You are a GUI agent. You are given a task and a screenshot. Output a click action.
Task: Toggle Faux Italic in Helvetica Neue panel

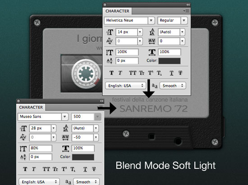click(120, 73)
